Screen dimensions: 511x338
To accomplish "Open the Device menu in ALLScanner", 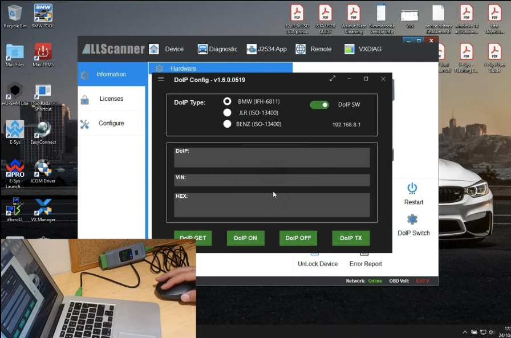I will (x=167, y=49).
